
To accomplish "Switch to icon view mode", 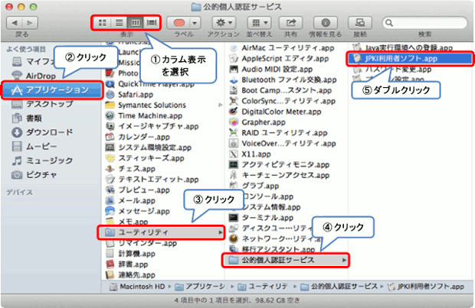I will pos(103,23).
